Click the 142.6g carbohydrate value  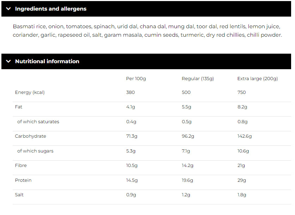(245, 136)
